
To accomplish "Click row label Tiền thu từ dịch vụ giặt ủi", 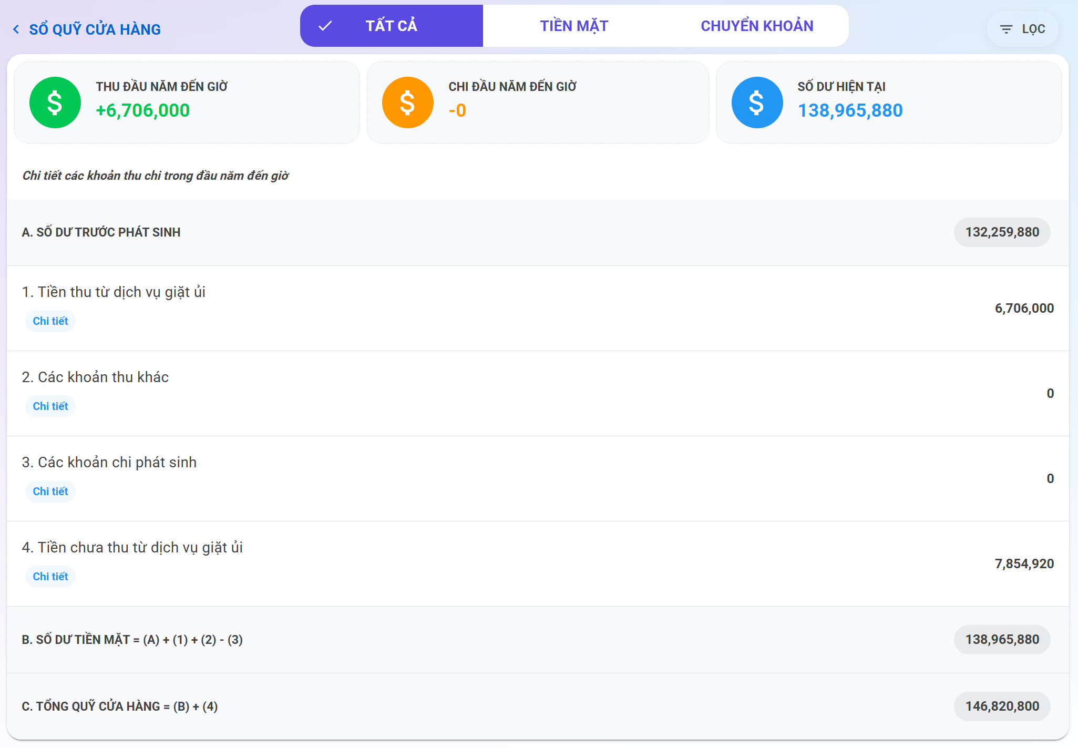I will [x=114, y=292].
